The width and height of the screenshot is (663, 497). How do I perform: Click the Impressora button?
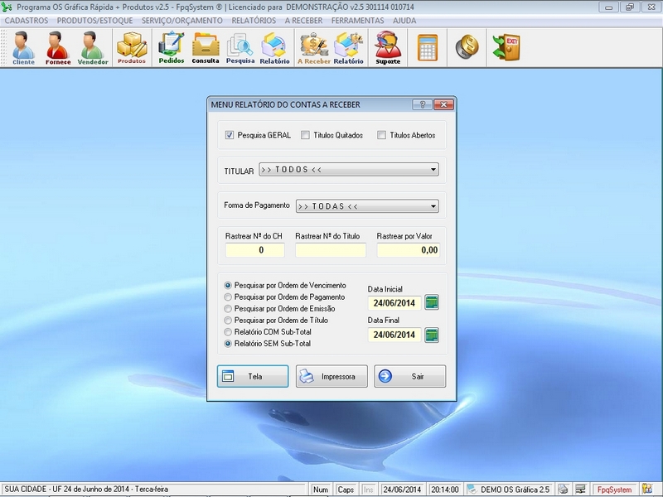[x=331, y=376]
